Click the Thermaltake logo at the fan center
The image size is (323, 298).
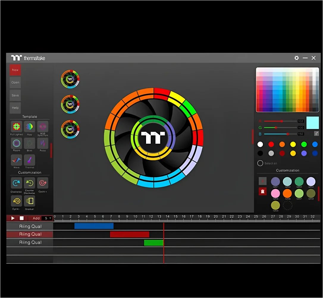[x=153, y=138]
